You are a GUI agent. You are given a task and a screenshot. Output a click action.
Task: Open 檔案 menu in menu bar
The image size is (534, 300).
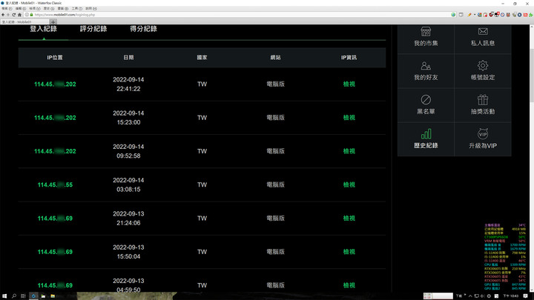tap(7, 8)
